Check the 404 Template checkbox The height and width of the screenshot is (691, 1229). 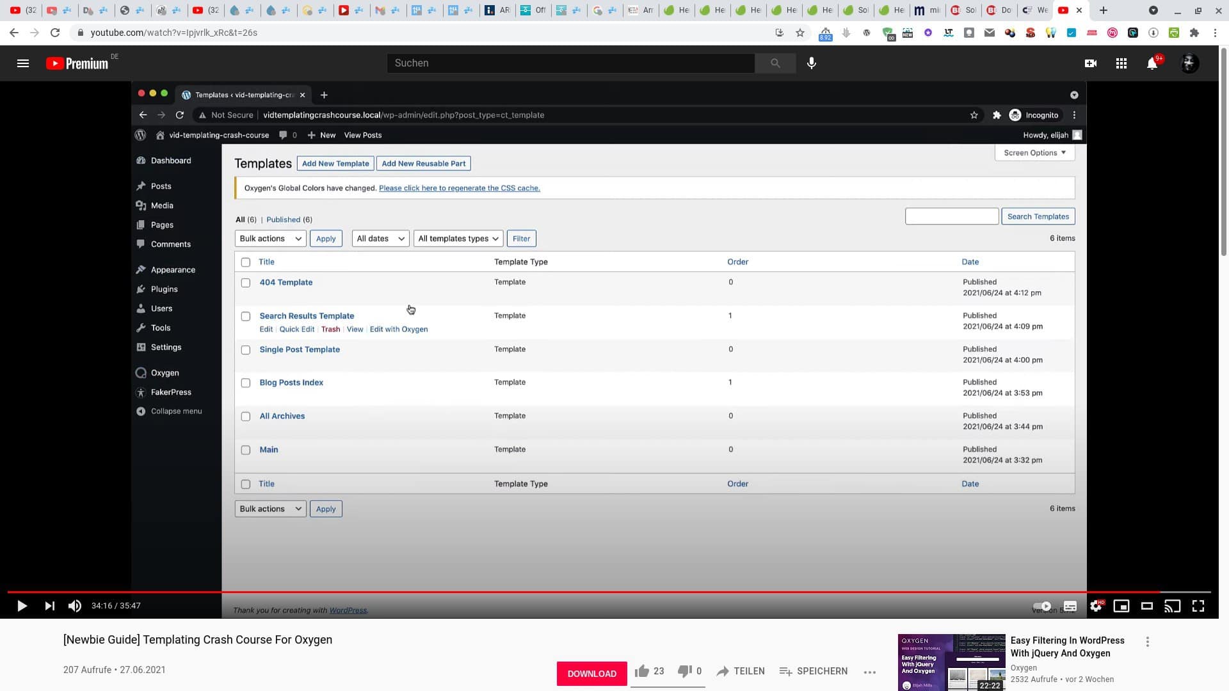tap(246, 283)
